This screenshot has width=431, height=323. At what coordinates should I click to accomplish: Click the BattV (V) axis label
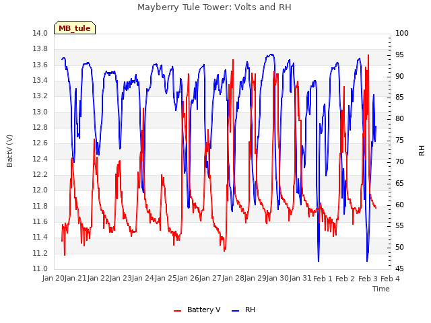9,151
